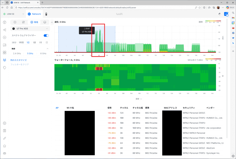The image size is (236, 159).
Task: Click zte corporation vendor cell
Action: [x=214, y=128]
